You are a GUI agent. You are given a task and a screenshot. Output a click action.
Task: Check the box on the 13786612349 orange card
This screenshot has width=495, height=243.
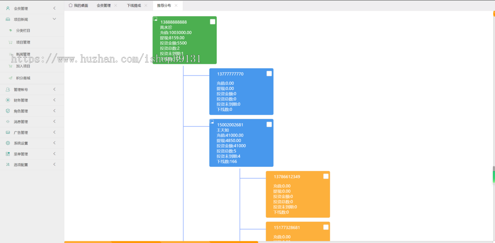[x=326, y=176]
